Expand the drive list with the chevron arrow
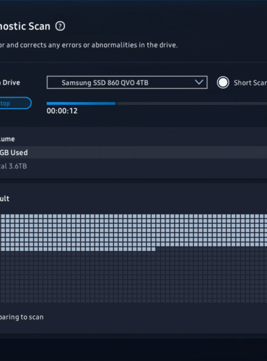The height and width of the screenshot is (361, 267). coord(199,82)
